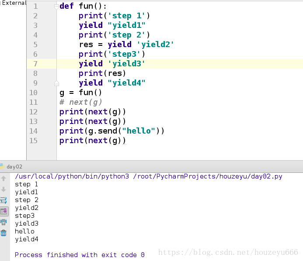Click print(next(g)) on line 12

(93, 112)
